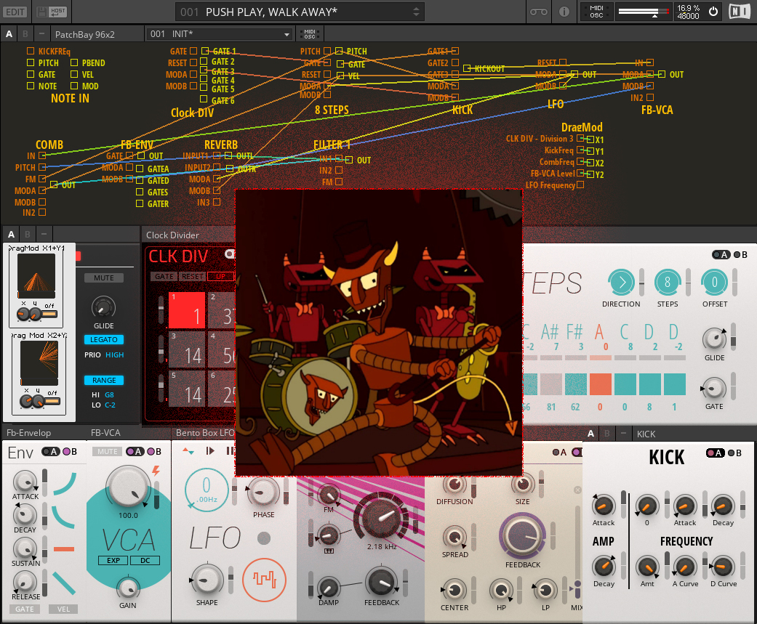Image resolution: width=757 pixels, height=624 pixels.
Task: Click the red Clock Divider cell 1
Action: point(187,310)
